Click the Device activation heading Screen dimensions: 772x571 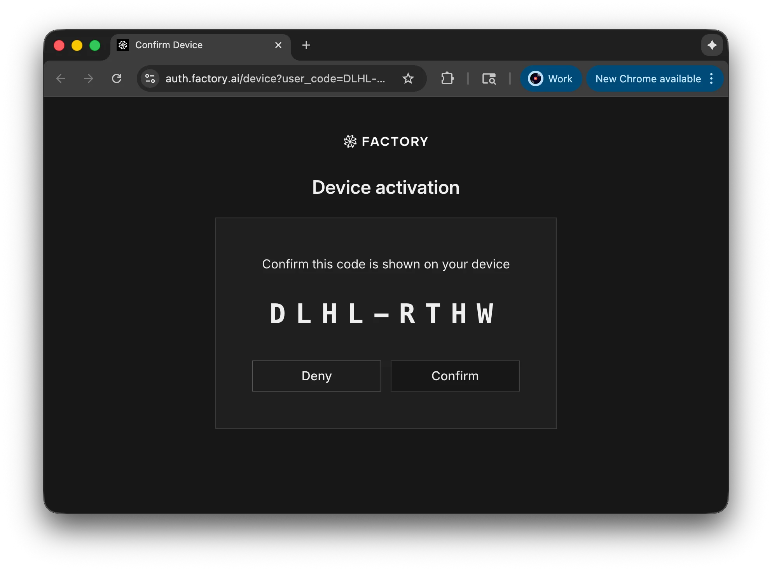386,187
